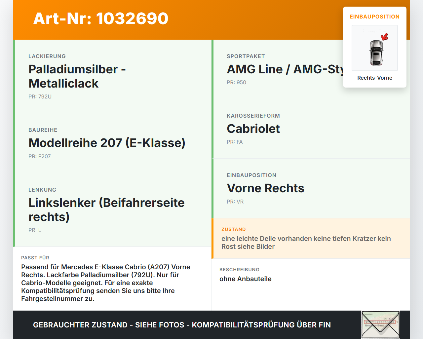The width and height of the screenshot is (423, 339).
Task: Click the EINBAUPOSITION card title
Action: click(375, 17)
